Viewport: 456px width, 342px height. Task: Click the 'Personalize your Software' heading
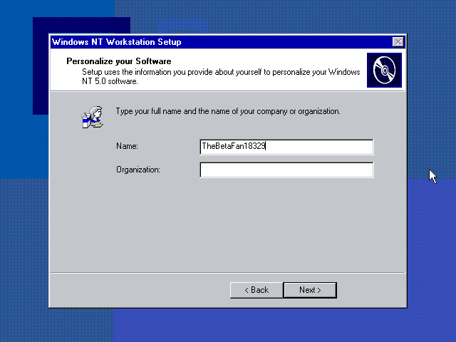pyautogui.click(x=119, y=61)
